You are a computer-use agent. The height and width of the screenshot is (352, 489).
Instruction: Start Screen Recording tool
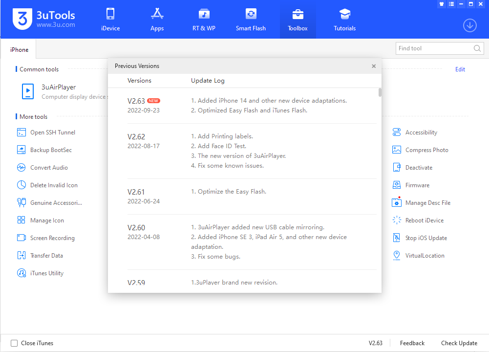pos(46,238)
